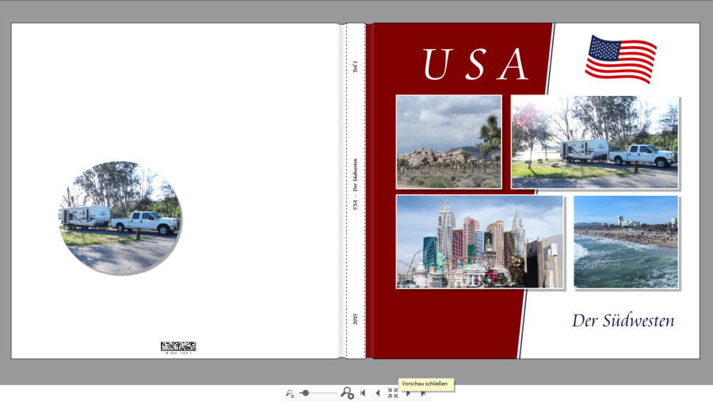Select the 'Teil 1' spine label
The height and width of the screenshot is (401, 713).
point(355,67)
